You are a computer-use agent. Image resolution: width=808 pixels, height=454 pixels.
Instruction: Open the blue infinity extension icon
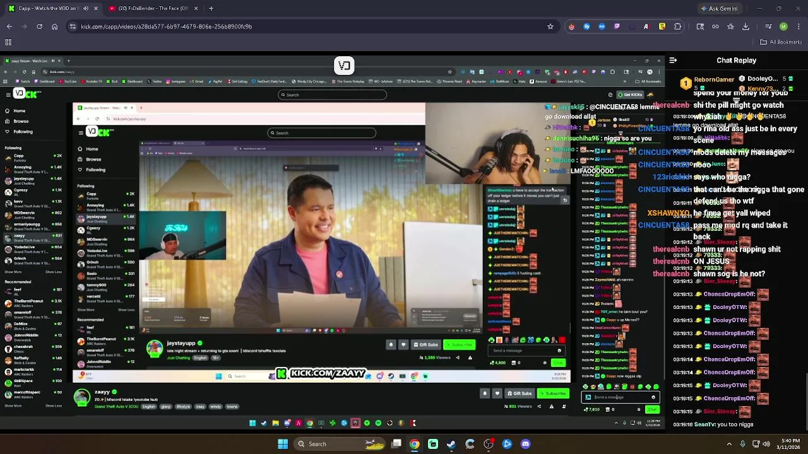602,26
